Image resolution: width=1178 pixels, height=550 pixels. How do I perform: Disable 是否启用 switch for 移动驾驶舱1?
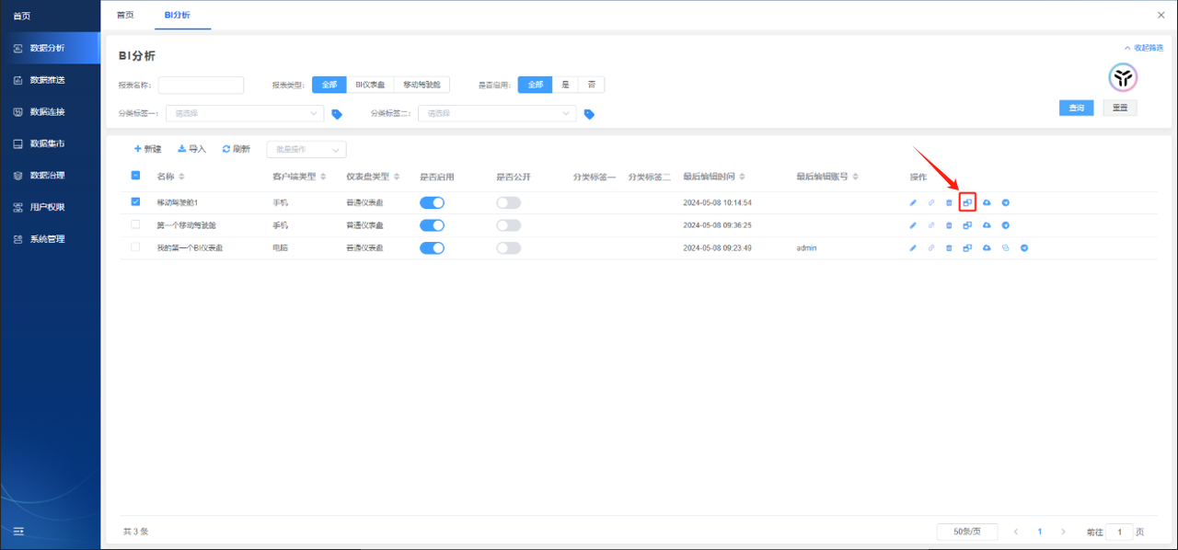[432, 202]
